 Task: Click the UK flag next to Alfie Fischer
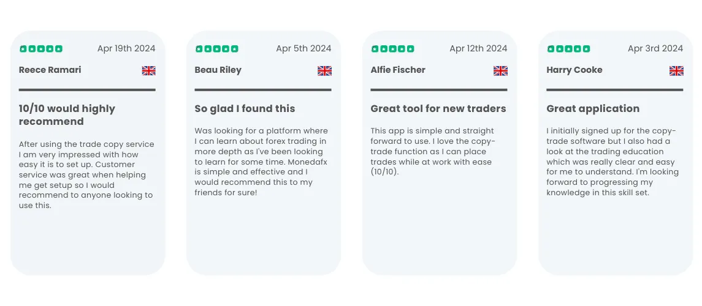[x=500, y=70]
